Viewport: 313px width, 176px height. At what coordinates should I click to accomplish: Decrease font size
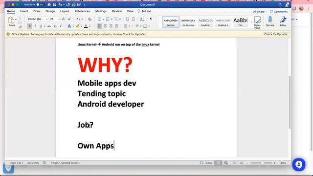pyautogui.click(x=69, y=19)
